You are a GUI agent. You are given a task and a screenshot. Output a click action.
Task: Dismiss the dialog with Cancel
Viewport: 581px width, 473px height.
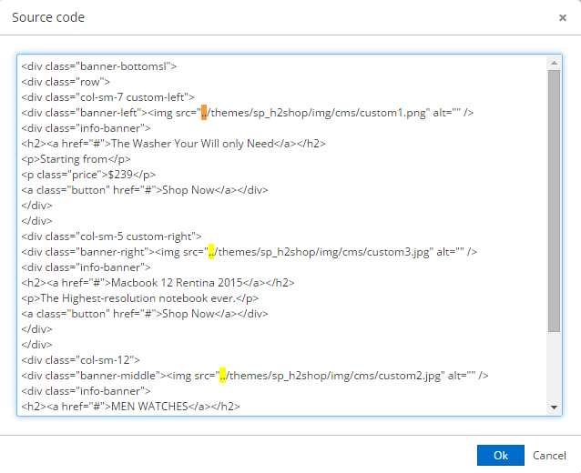click(549, 455)
